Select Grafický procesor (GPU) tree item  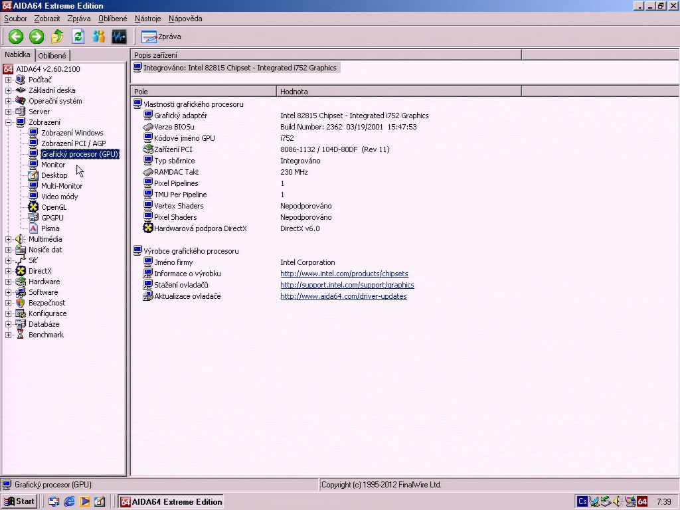(x=80, y=154)
